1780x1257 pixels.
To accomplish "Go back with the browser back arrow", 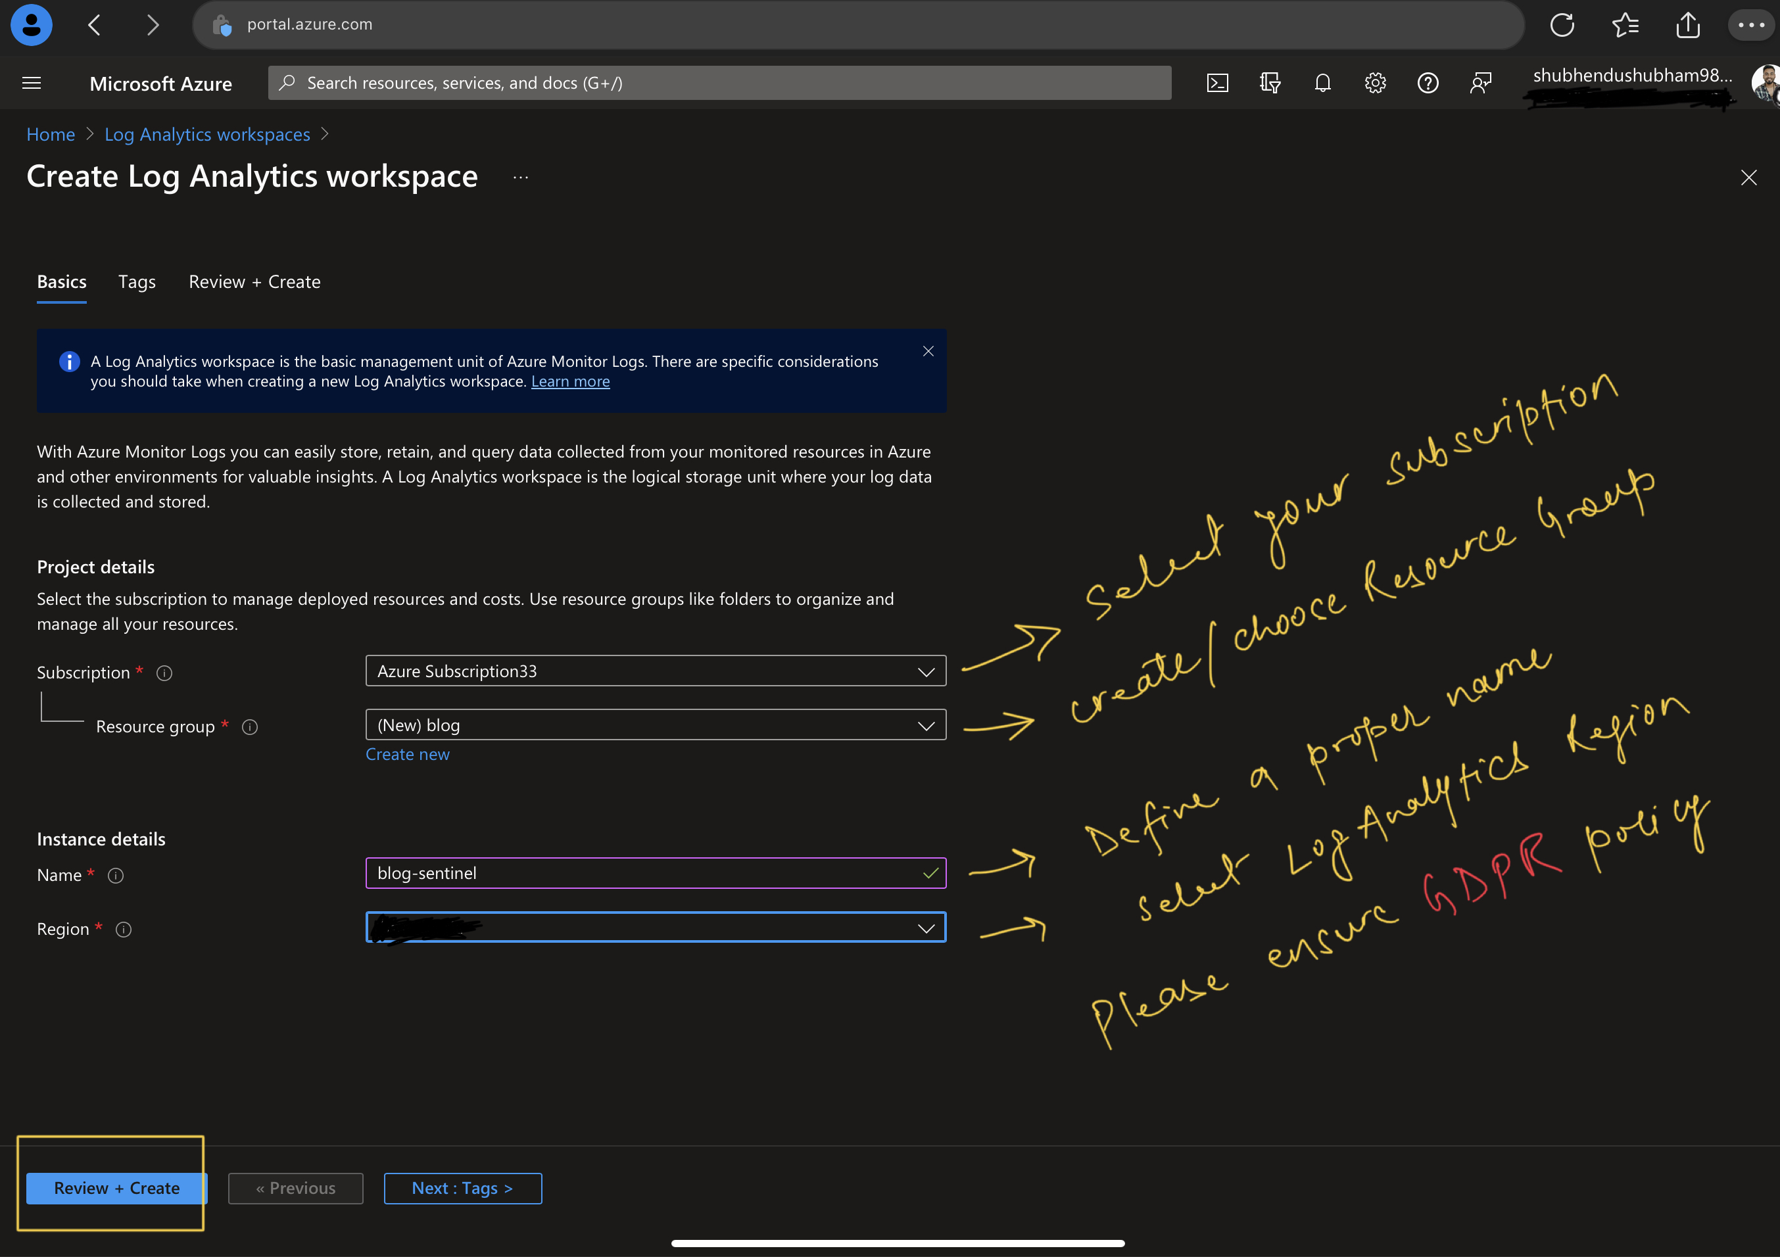I will coord(95,25).
